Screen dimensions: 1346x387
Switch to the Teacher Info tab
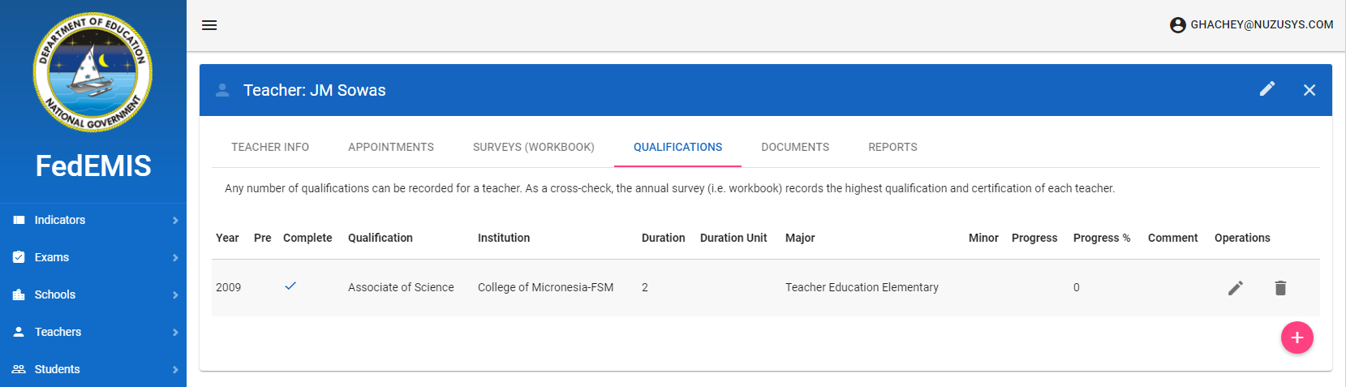[270, 147]
